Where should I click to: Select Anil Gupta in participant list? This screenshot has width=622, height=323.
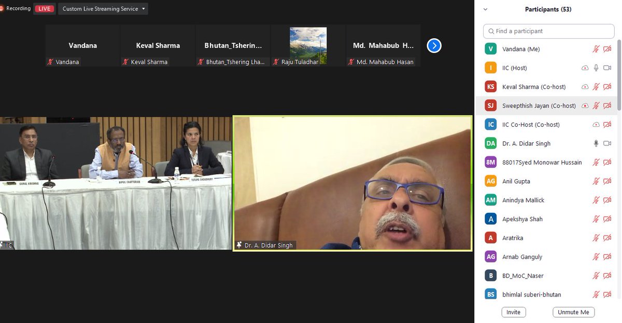[547, 181]
